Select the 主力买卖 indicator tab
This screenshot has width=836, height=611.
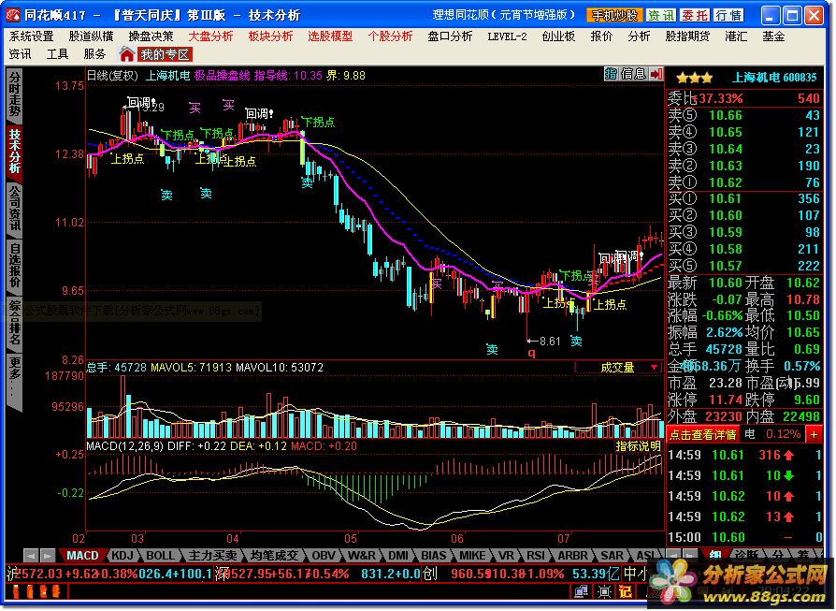click(212, 556)
